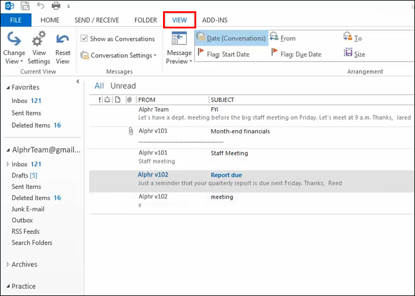Open the Junk E-mail folder
Viewport: 415px width, 296px height.
click(x=28, y=209)
